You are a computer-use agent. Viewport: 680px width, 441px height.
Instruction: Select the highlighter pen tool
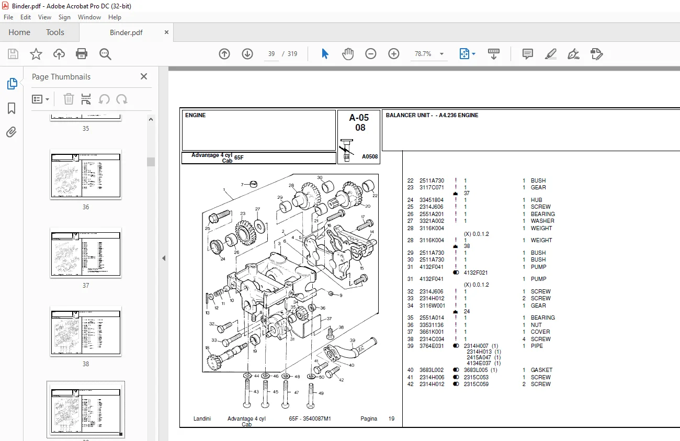click(x=550, y=54)
